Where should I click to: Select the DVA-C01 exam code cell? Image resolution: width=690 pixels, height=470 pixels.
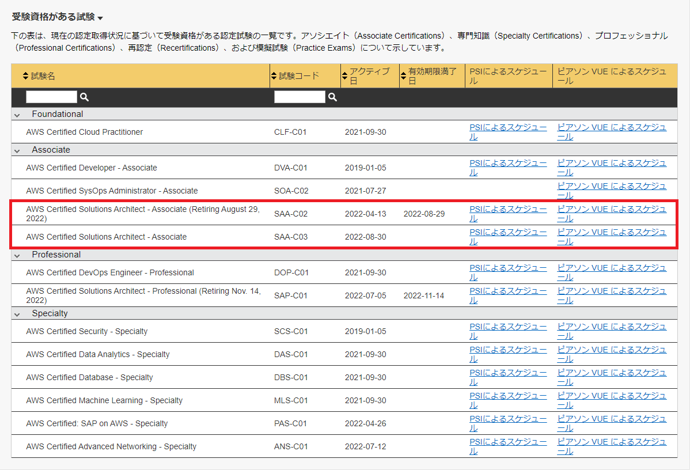tap(290, 168)
